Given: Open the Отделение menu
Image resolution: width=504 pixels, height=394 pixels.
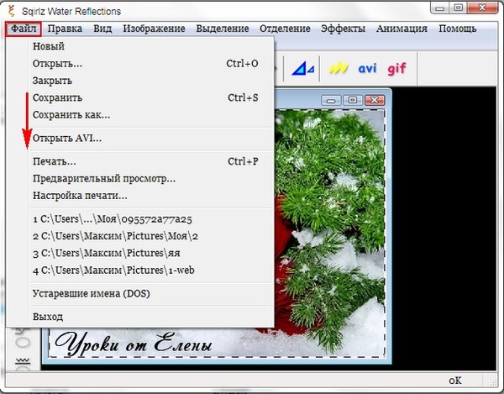Looking at the screenshot, I should point(285,29).
